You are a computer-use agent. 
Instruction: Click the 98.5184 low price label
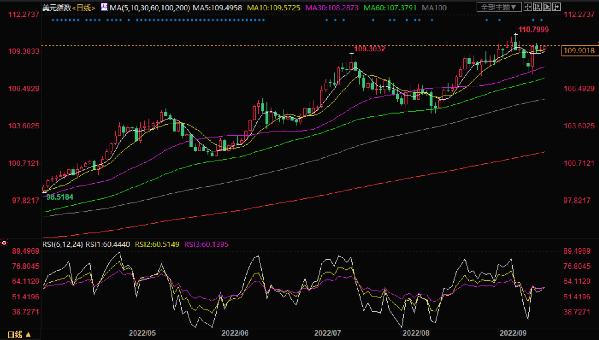(x=60, y=197)
